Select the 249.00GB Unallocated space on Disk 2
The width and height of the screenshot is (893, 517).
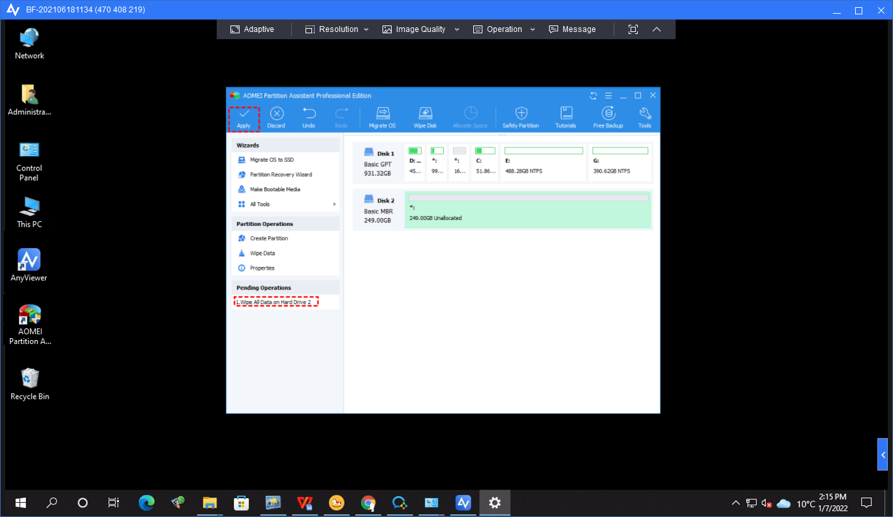pyautogui.click(x=528, y=210)
